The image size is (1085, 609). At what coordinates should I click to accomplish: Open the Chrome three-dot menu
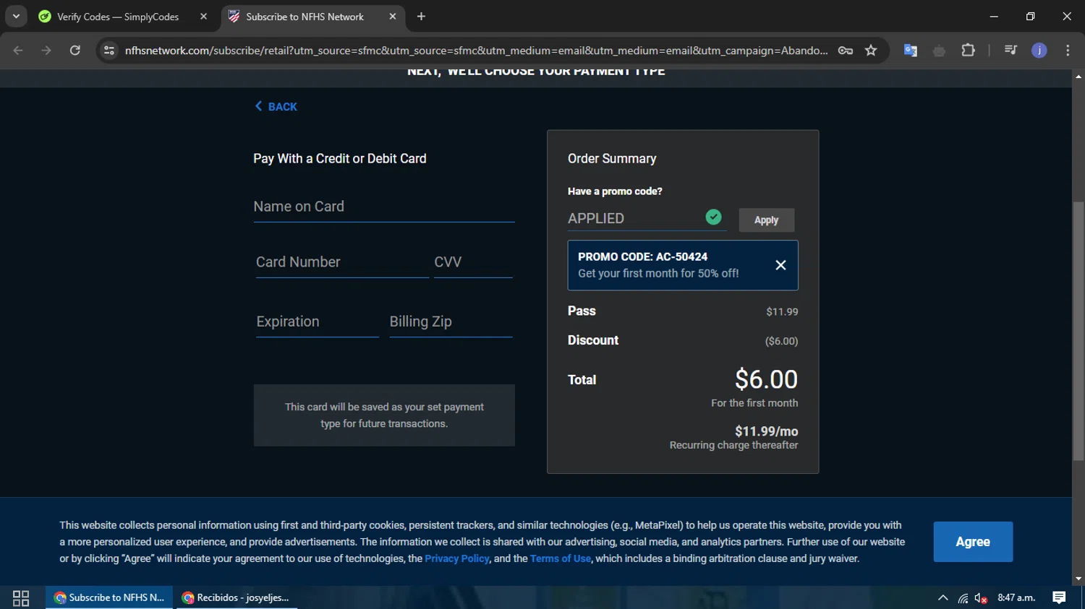click(x=1068, y=51)
